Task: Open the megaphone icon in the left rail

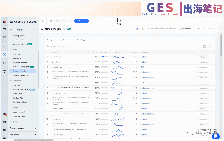Action: (4, 62)
